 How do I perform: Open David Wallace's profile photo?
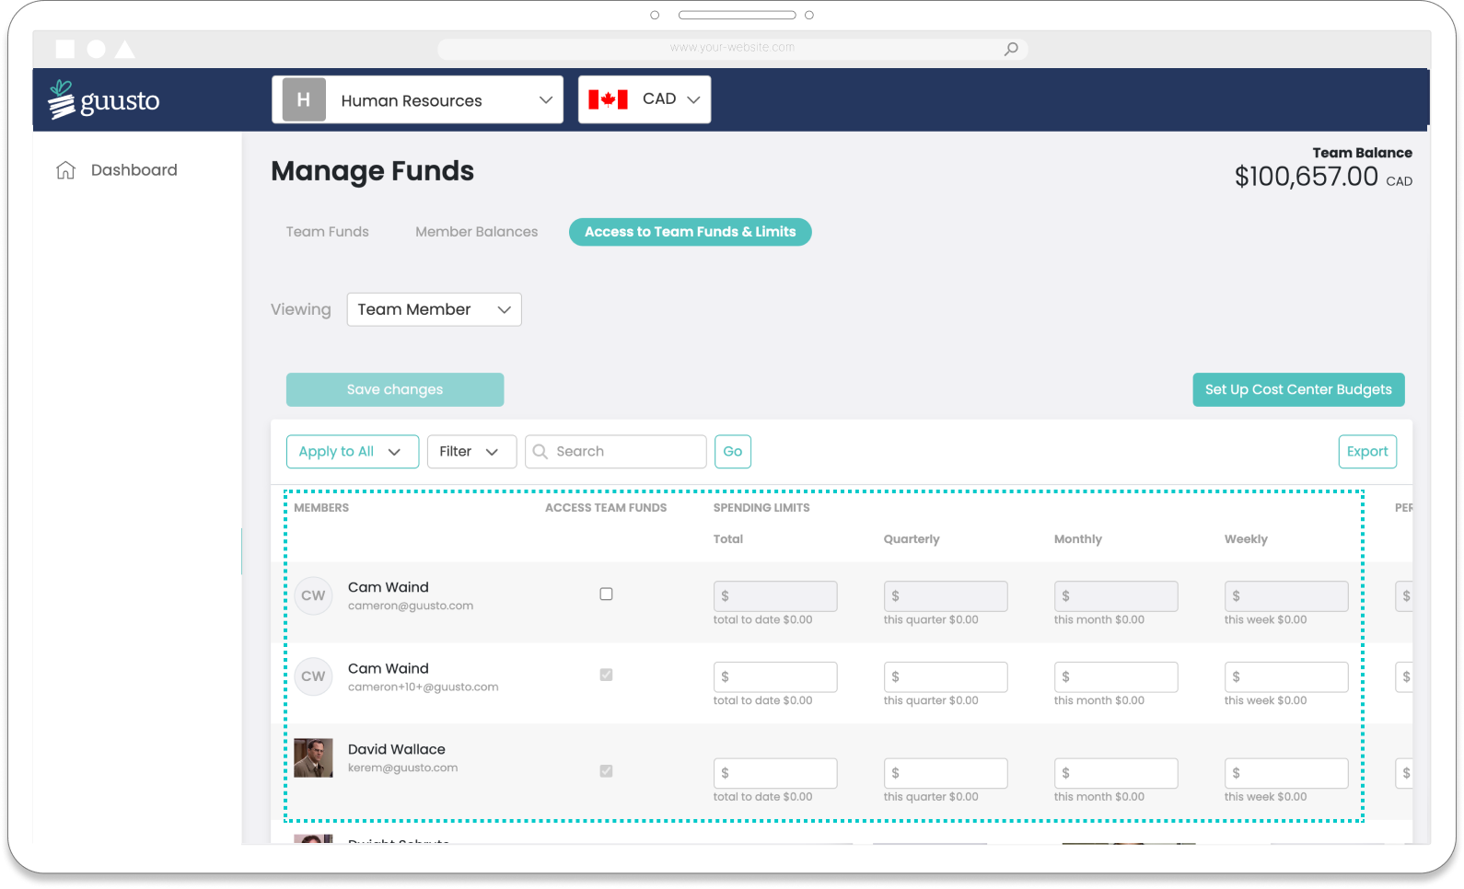(313, 758)
